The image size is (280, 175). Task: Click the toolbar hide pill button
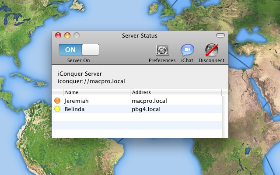[220, 35]
